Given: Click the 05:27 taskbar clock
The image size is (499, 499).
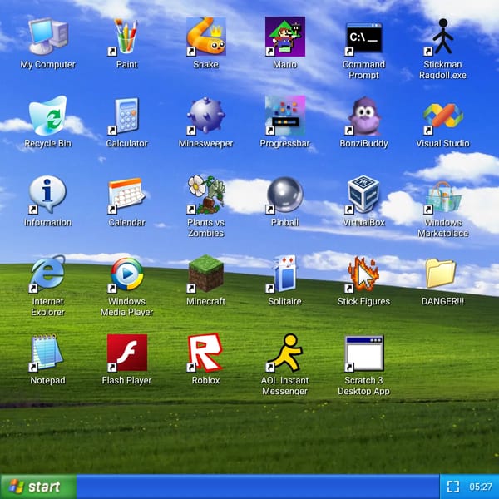Looking at the screenshot, I should 481,487.
